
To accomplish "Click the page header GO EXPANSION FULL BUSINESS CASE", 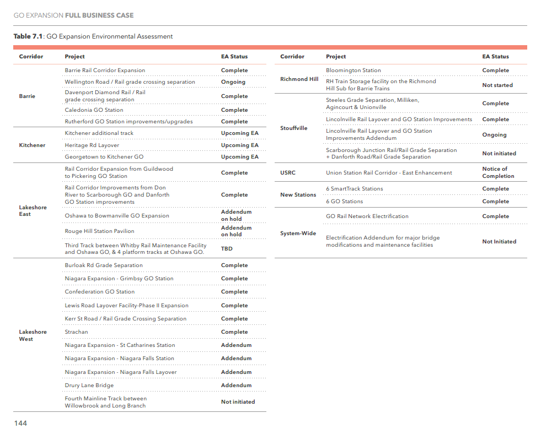I will coord(73,15).
